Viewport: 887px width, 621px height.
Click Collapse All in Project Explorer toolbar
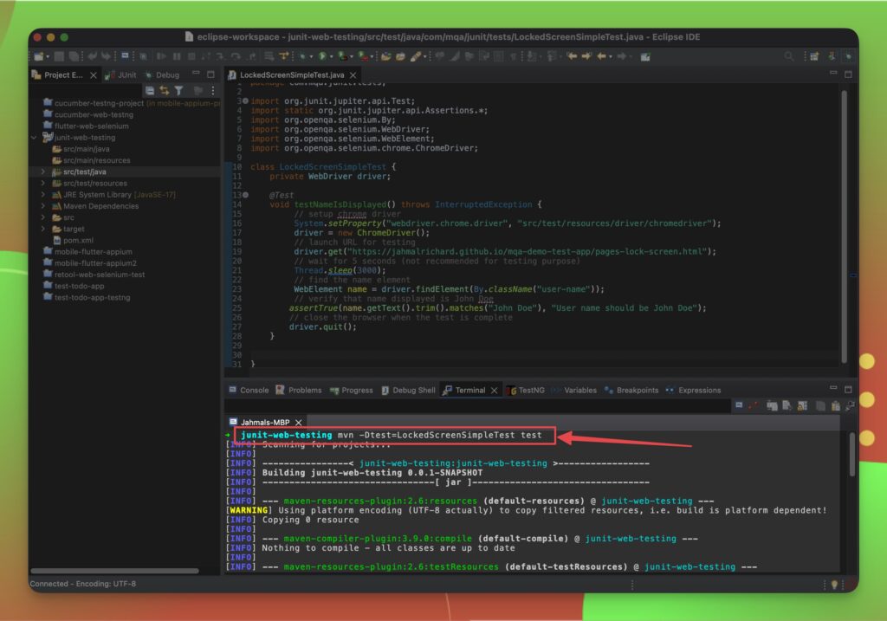[x=150, y=90]
